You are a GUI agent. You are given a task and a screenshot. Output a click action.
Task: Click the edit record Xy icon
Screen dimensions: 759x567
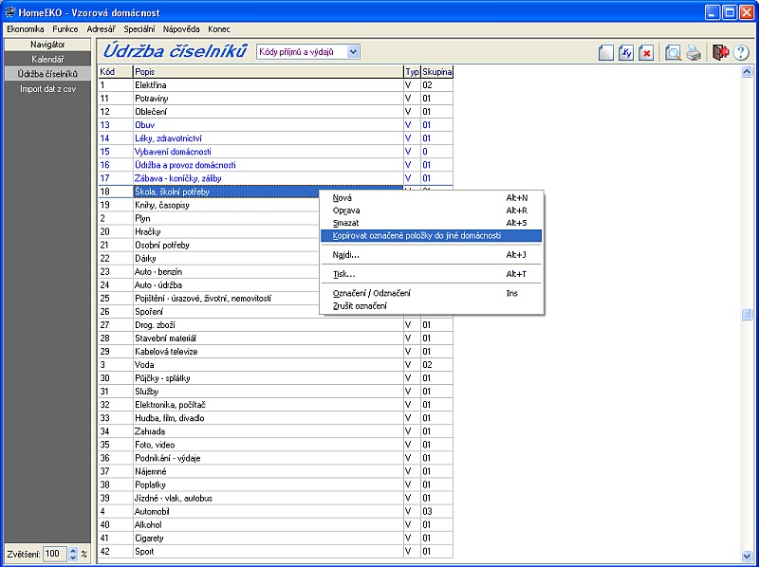tap(626, 53)
